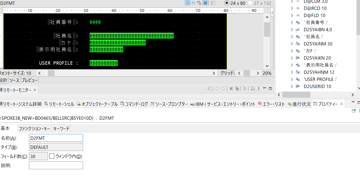This screenshot has width=360, height=190.
Task: Switch to 基本 properties tab
Action: [x=5, y=128]
